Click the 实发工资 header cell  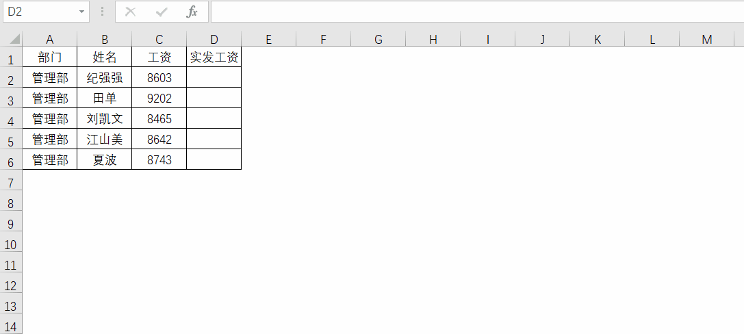tap(214, 58)
